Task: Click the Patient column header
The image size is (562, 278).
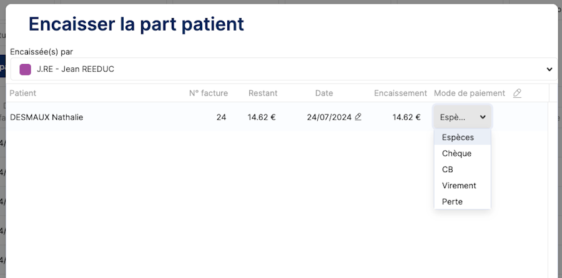Action: pos(23,93)
